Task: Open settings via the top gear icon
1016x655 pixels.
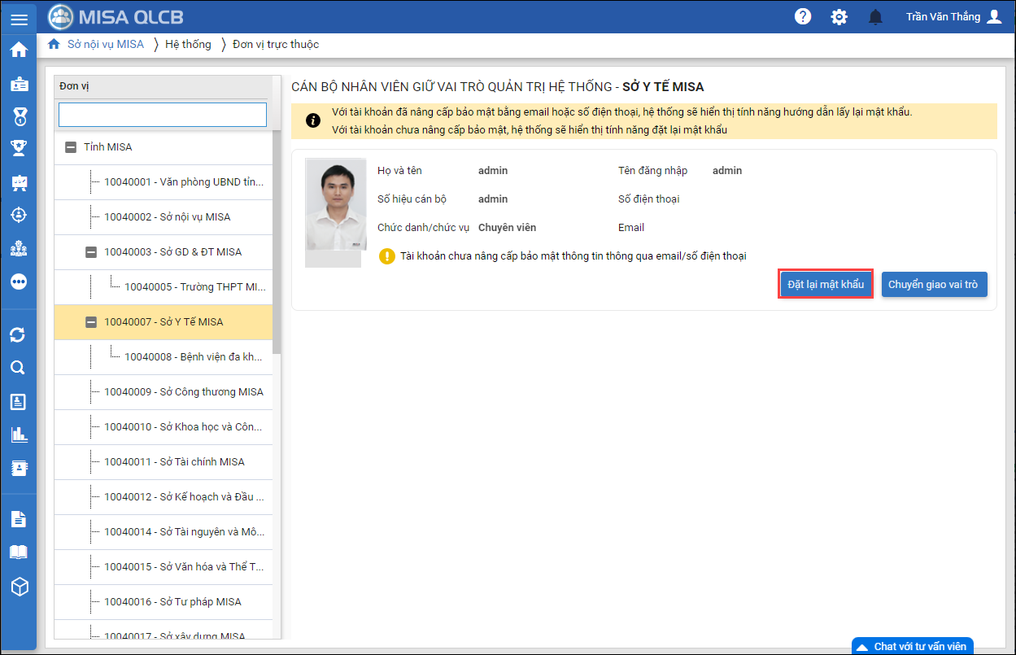Action: (839, 17)
